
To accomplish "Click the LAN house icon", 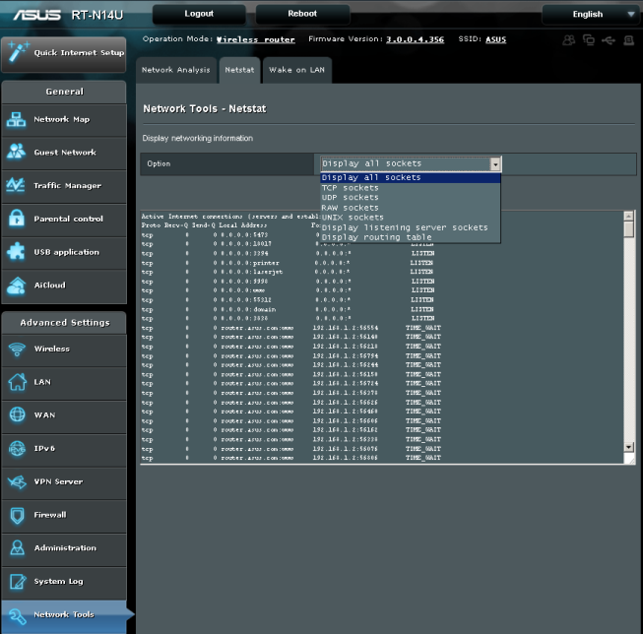I will pos(17,382).
